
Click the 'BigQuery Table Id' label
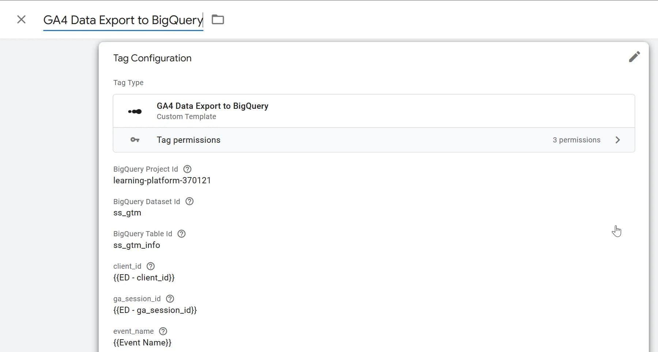143,234
